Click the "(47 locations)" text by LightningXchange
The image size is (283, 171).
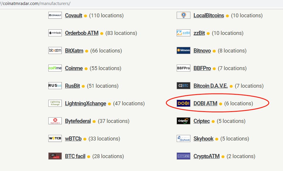(129, 104)
